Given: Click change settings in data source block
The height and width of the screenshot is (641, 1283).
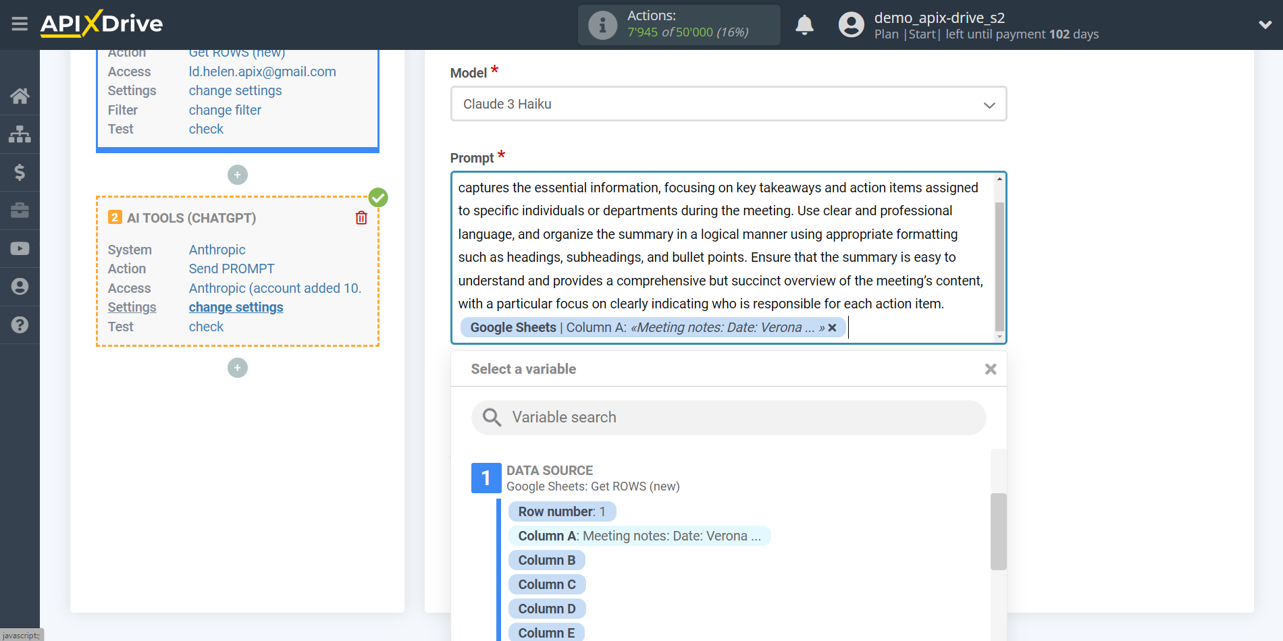Looking at the screenshot, I should pos(235,90).
